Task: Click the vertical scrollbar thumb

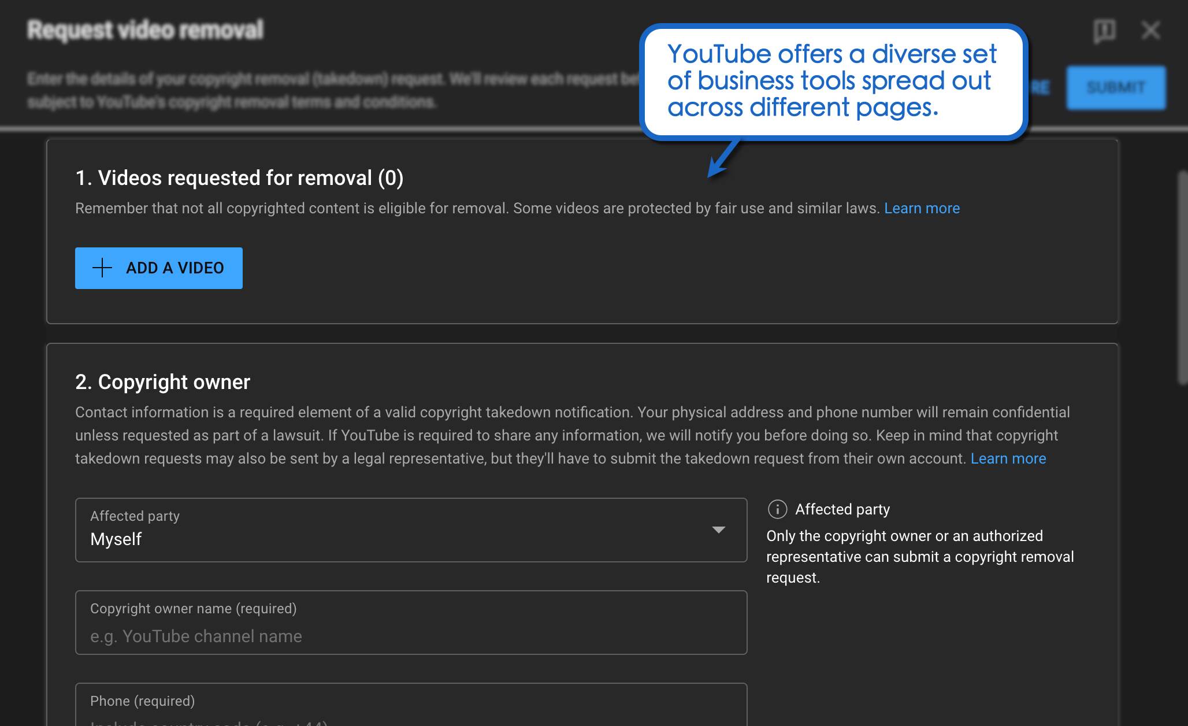Action: (1182, 277)
